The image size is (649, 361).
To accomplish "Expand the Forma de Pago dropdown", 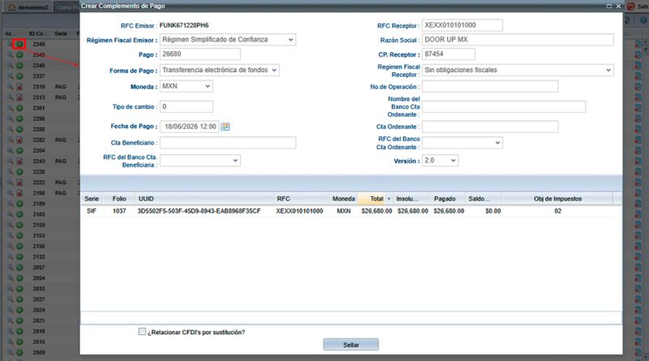I will pos(219,70).
